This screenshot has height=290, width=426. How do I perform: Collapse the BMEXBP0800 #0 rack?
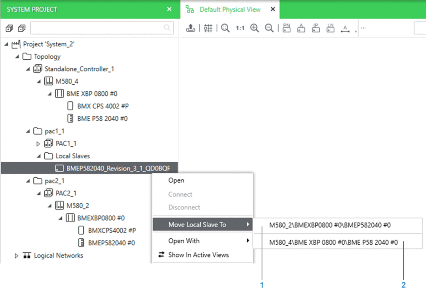pos(61,218)
